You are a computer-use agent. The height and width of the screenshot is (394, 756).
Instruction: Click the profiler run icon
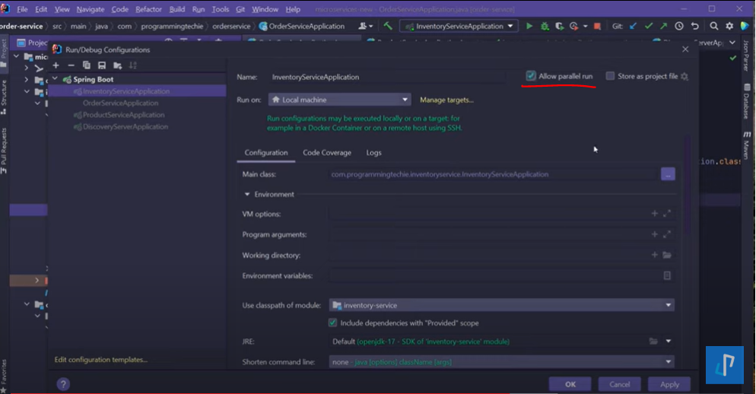573,26
